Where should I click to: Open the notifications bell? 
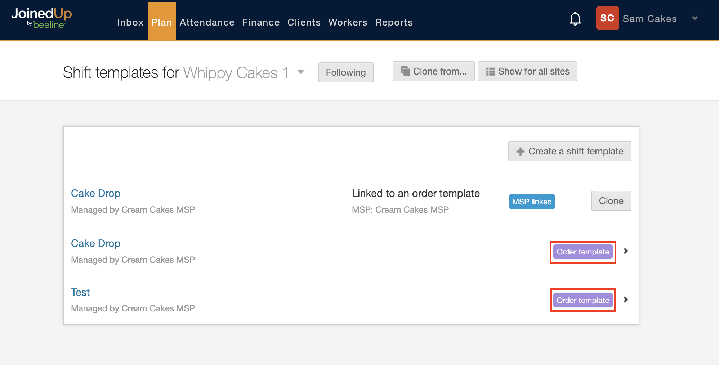point(575,19)
